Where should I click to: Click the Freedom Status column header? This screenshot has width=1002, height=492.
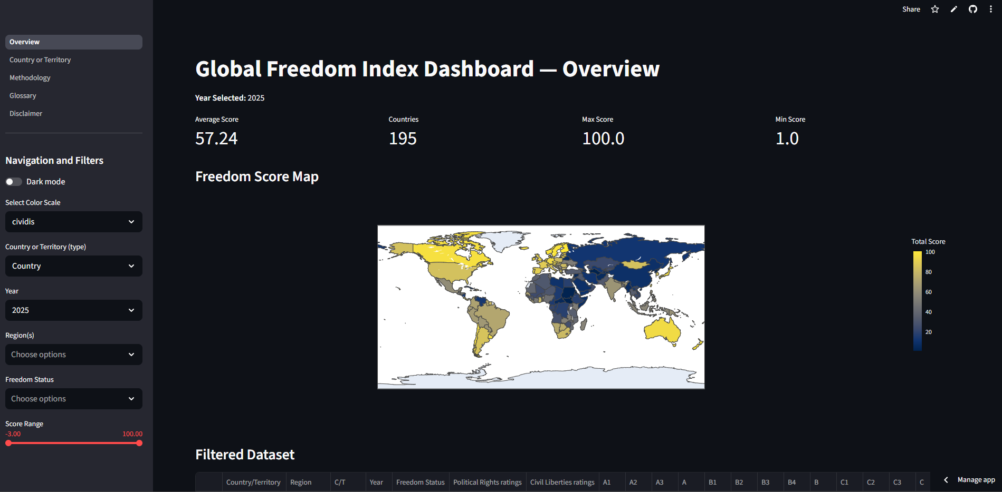(x=420, y=482)
